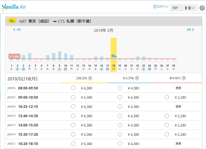
Task: Select シンプル fare for JW907 flight
Action: tap(120, 97)
